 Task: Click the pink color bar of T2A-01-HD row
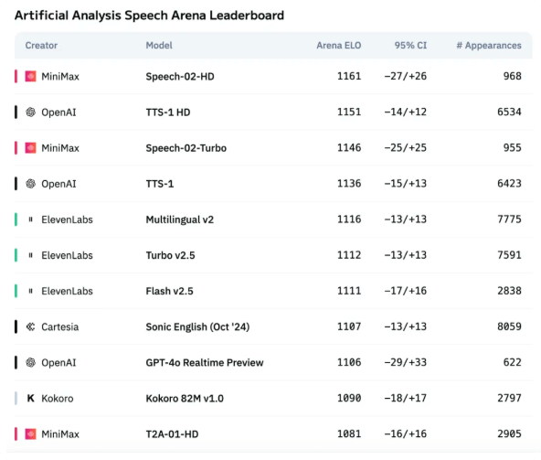coord(16,434)
